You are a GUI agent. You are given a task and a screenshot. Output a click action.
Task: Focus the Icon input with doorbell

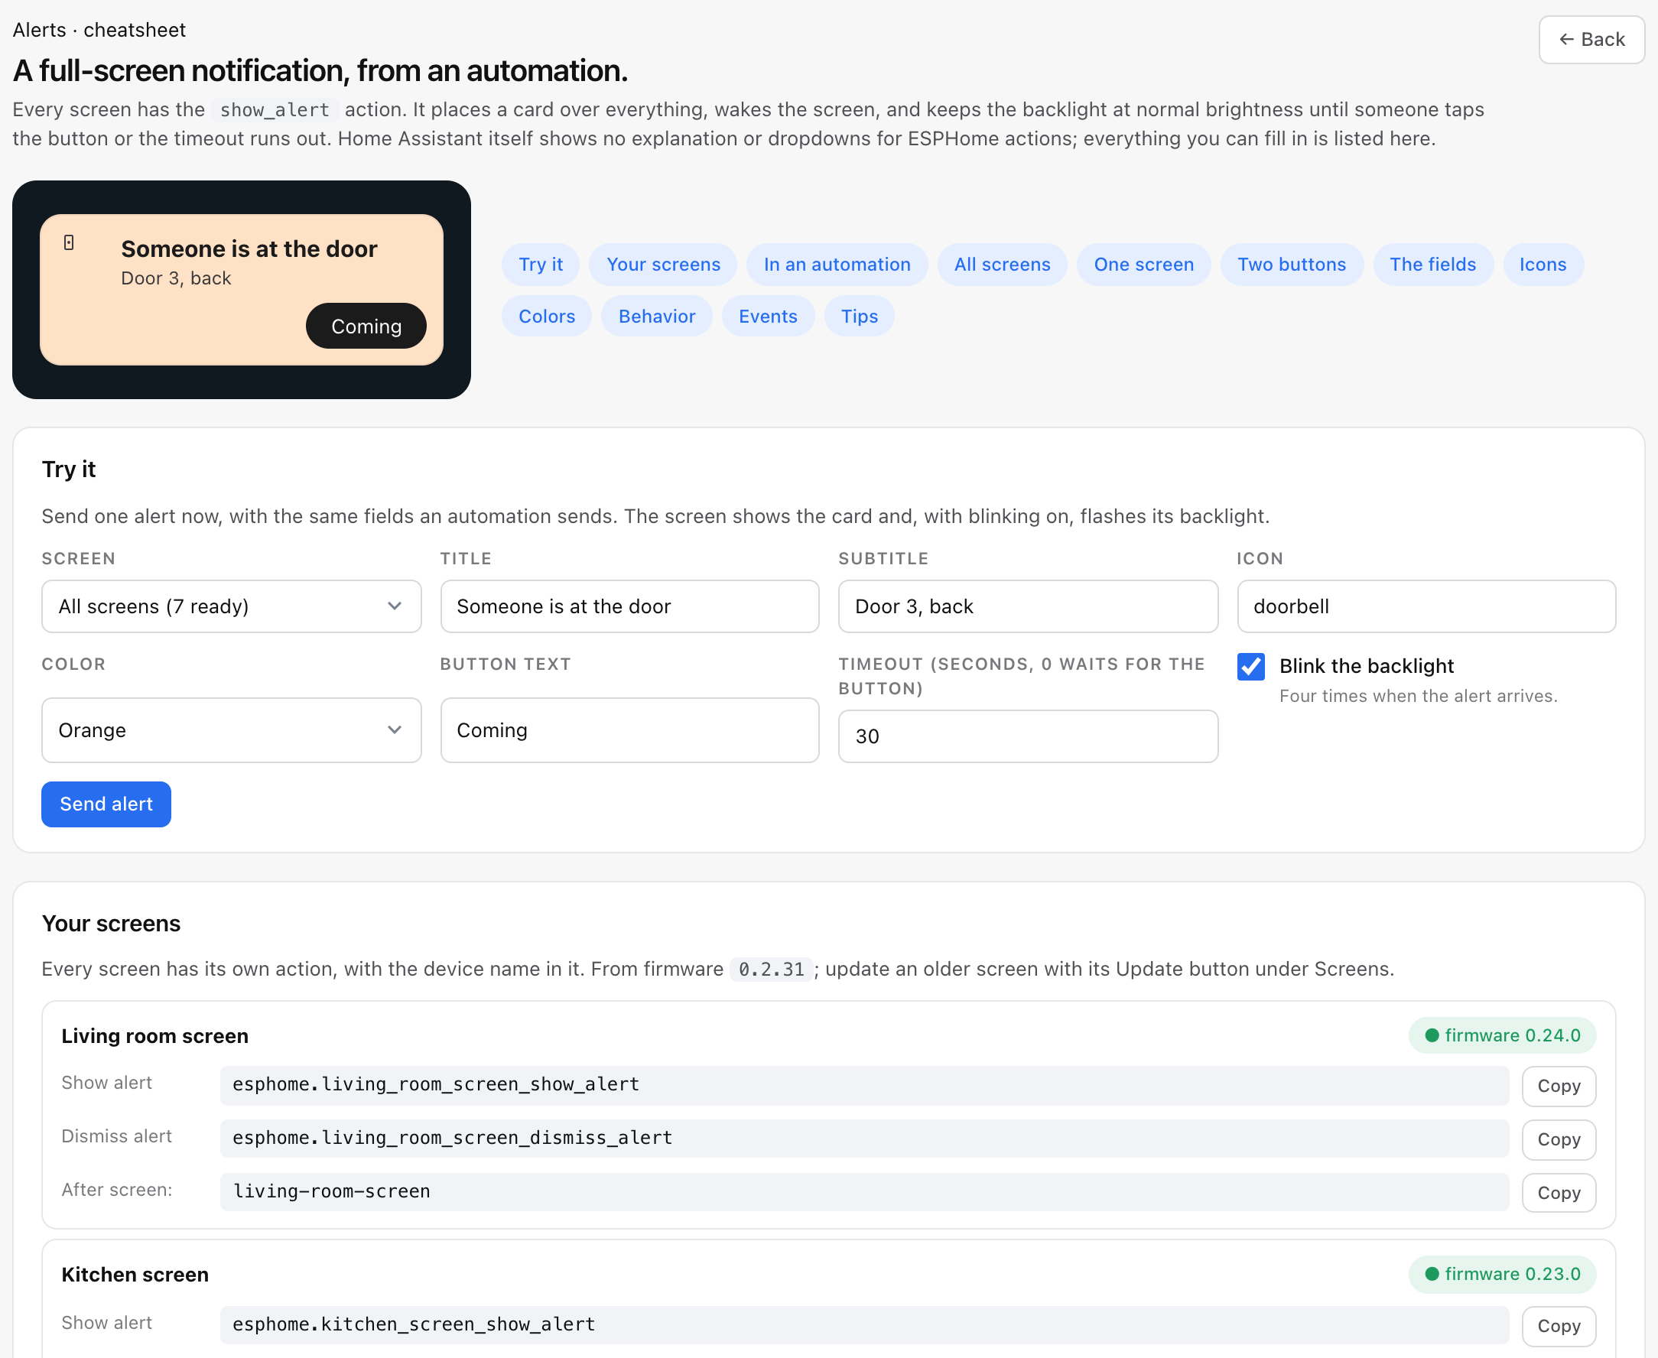1426,606
